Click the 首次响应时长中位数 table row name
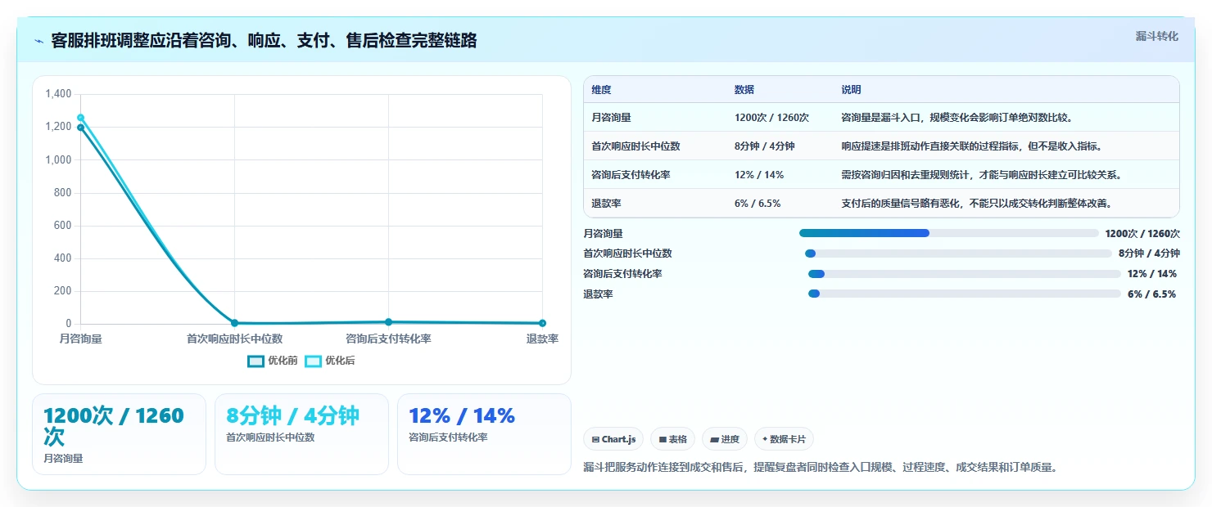 (x=635, y=146)
